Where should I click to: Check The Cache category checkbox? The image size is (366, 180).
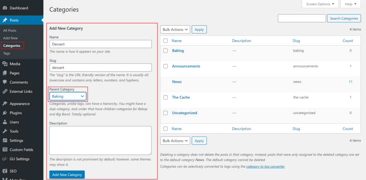(x=165, y=97)
